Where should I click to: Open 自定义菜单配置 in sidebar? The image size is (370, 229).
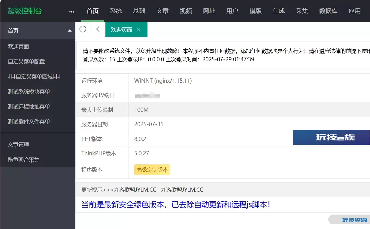[x=26, y=62]
